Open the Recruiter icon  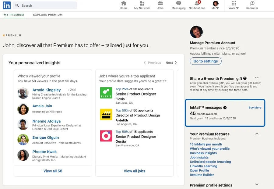pyautogui.click(x=252, y=4)
